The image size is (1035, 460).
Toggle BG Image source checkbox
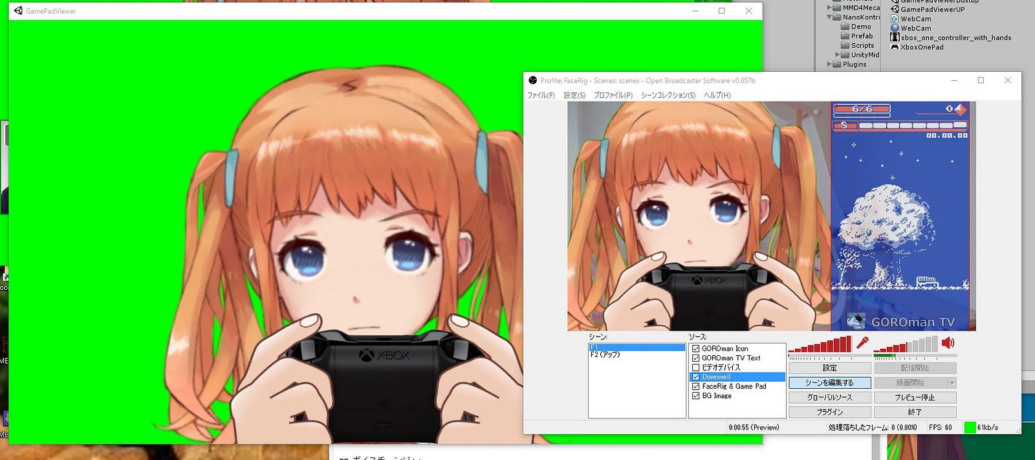696,395
